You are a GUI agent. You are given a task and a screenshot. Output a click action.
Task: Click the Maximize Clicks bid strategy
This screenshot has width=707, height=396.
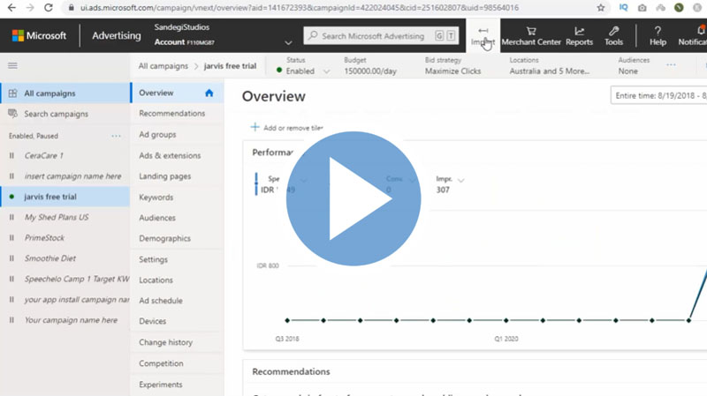click(x=452, y=71)
